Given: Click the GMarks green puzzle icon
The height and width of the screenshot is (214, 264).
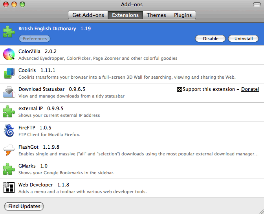Looking at the screenshot, I should click(9, 169).
